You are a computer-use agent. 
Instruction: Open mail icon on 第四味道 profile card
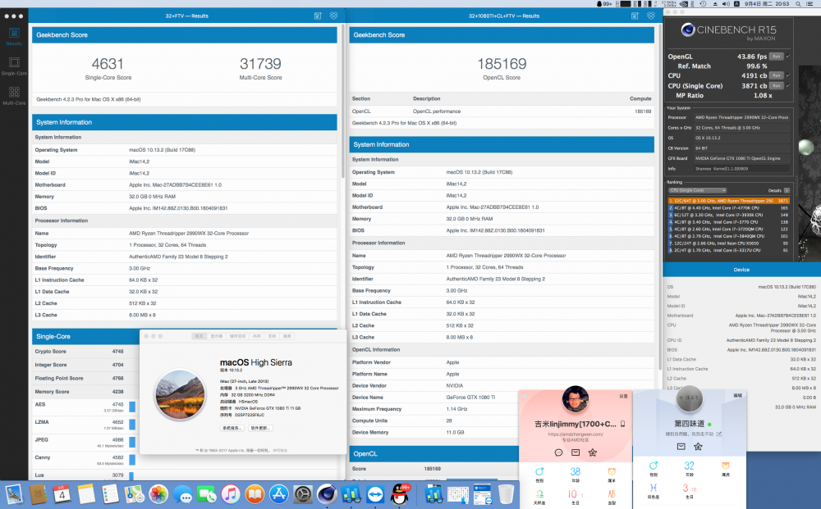(x=681, y=446)
